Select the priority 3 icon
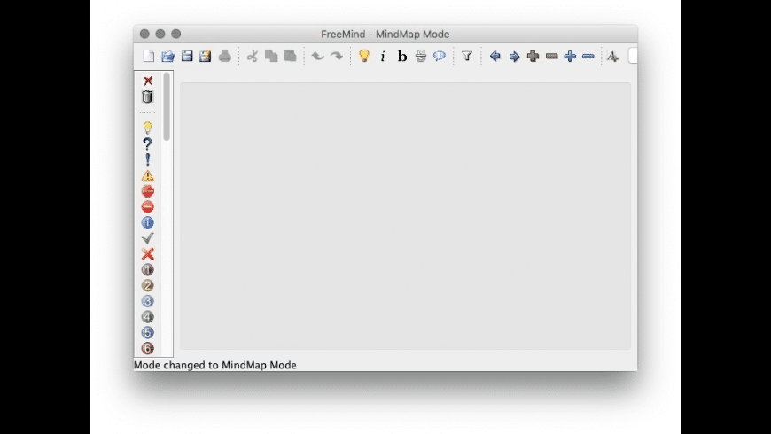 point(147,301)
